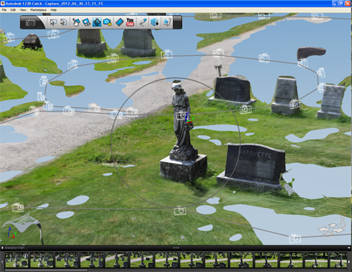
Task: Open the filmstrip options dropdown arrow
Action: click(349, 248)
